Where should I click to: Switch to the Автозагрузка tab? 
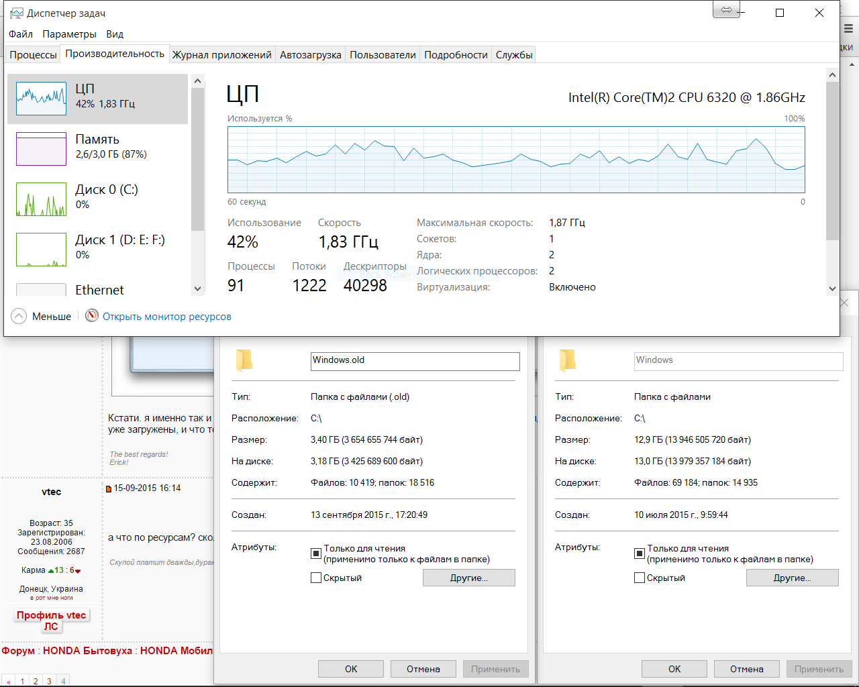click(311, 55)
